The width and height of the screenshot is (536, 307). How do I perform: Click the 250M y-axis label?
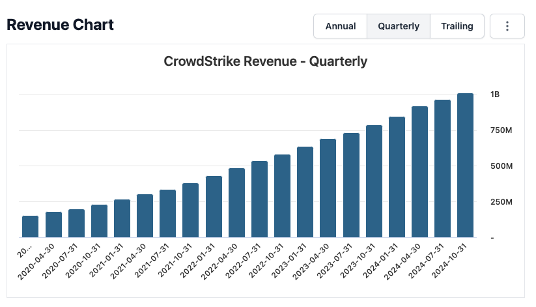coord(501,202)
